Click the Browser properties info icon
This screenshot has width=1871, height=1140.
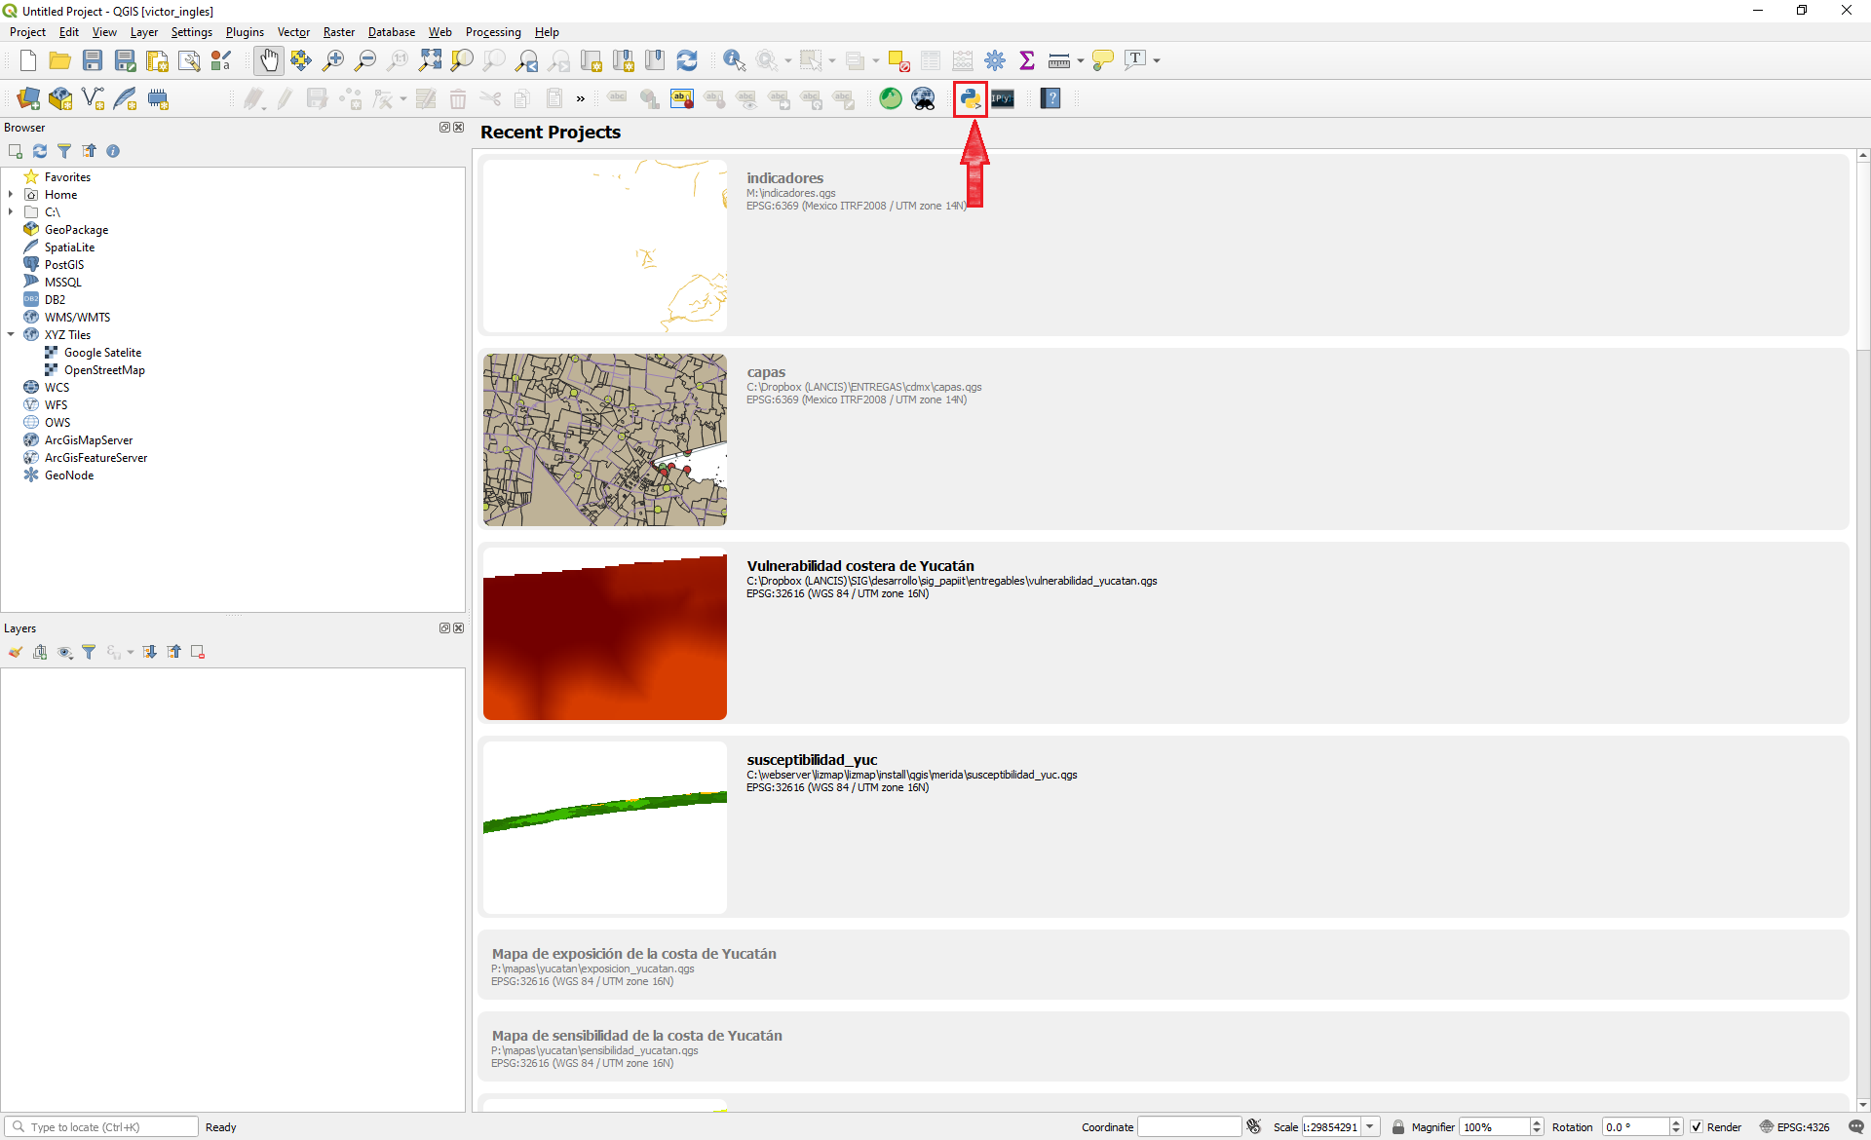113,151
